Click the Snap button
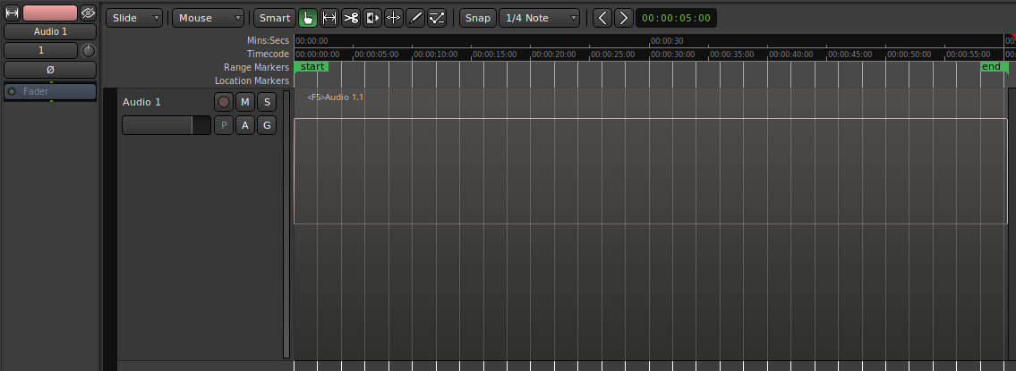 [478, 18]
